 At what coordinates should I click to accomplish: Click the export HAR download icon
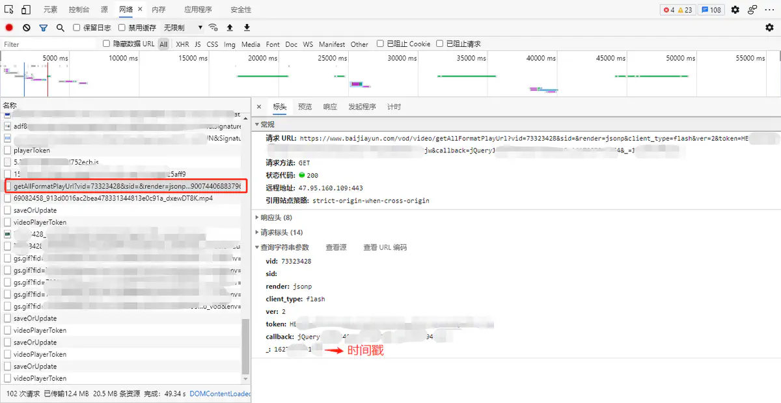coord(247,28)
